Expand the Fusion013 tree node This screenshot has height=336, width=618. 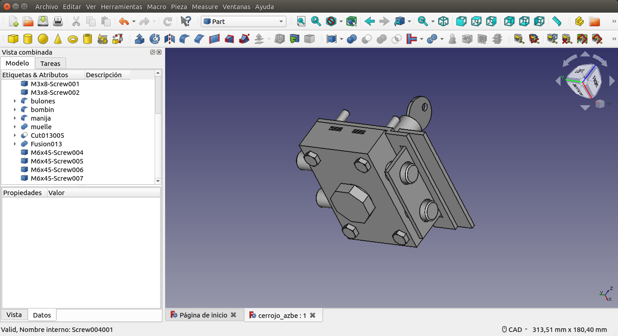point(15,144)
